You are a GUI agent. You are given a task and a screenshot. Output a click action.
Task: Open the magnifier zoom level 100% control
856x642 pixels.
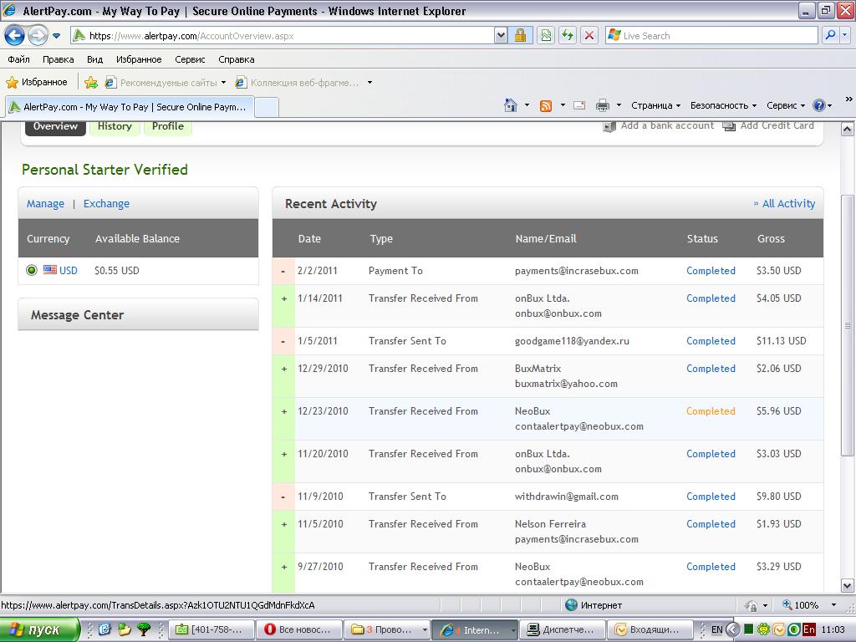[x=800, y=605]
